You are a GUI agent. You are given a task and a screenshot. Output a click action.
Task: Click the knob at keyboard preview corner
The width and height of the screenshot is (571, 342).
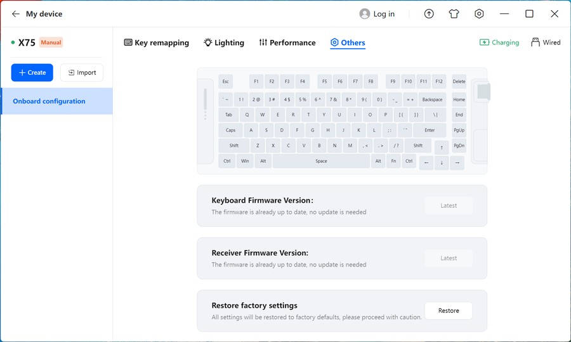[483, 92]
